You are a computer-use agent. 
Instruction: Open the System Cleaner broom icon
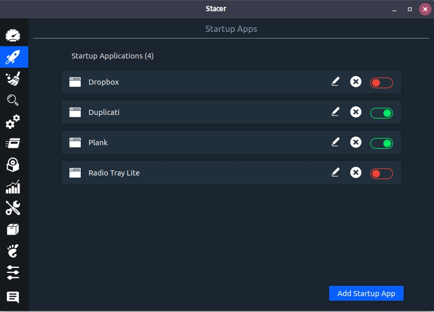[x=13, y=79]
